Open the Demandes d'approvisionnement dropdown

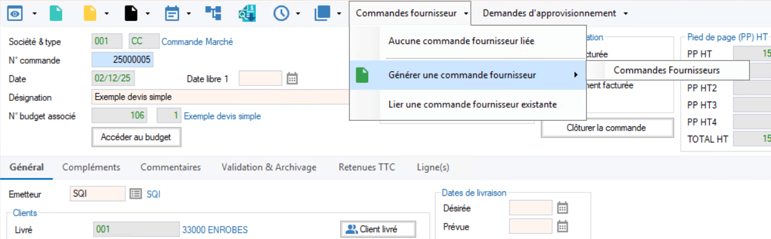pyautogui.click(x=555, y=13)
